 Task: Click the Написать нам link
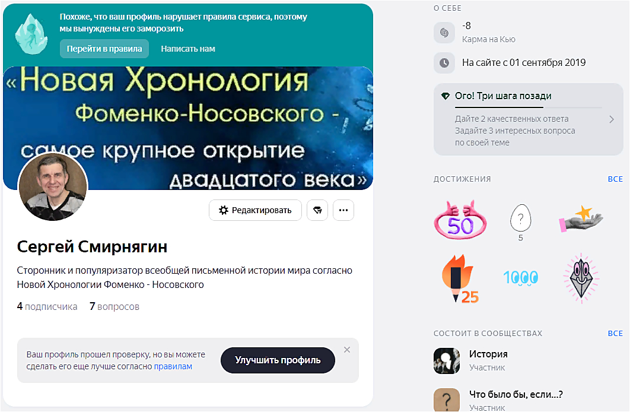pos(188,49)
